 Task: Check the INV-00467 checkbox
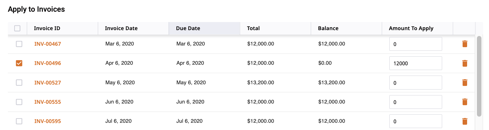pos(19,44)
